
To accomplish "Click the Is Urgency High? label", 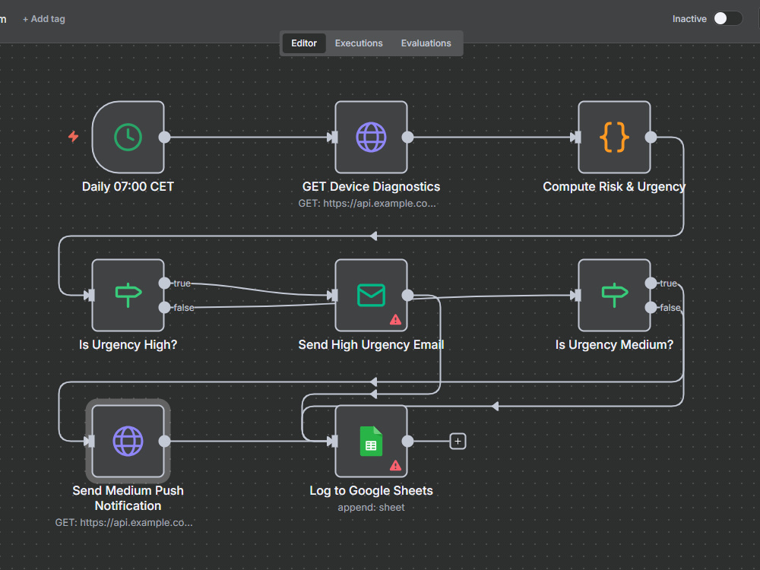I will tap(128, 344).
